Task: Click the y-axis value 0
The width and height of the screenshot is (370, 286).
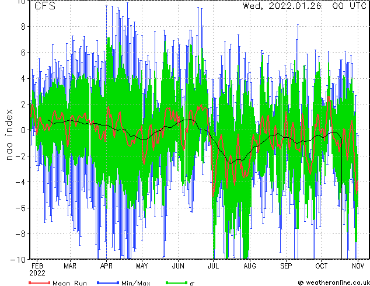Action: [x=23, y=130]
